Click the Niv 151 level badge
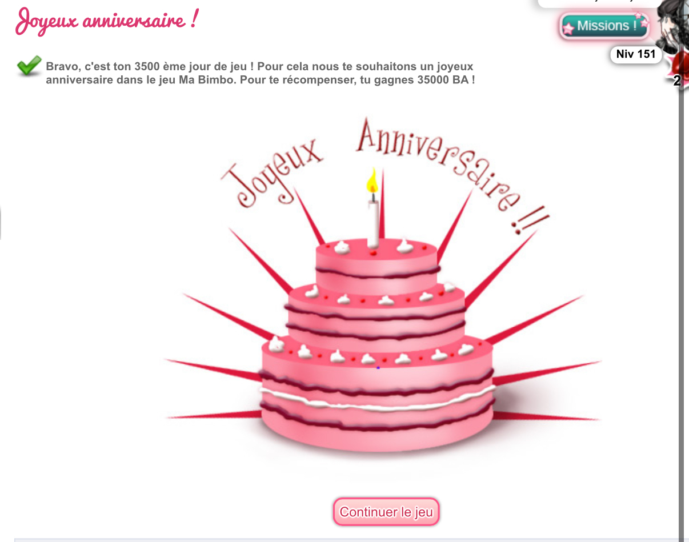This screenshot has height=542, width=689. pos(636,55)
